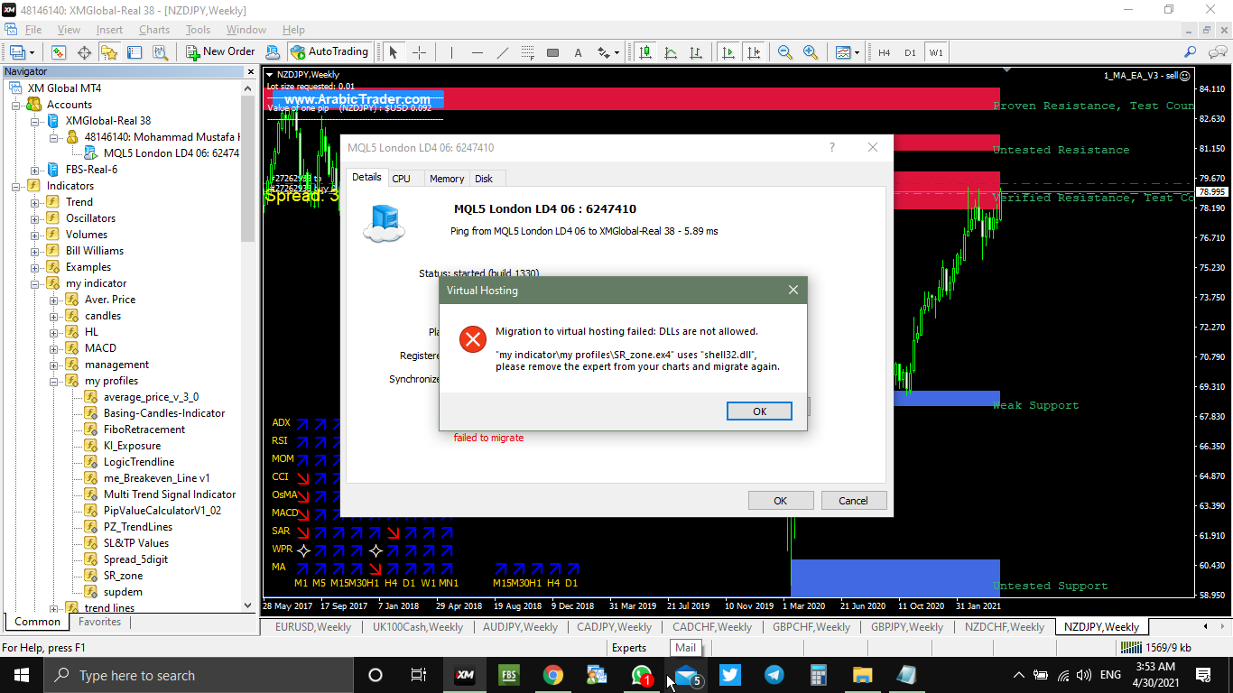Open the Profiles dropdown arrow
This screenshot has width=1233, height=693.
32,52
